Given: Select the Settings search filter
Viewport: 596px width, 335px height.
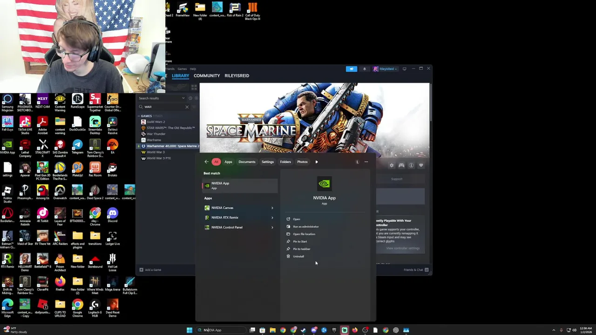Looking at the screenshot, I should (x=268, y=162).
